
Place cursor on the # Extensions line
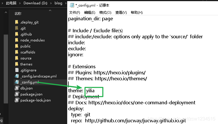(x=82, y=67)
